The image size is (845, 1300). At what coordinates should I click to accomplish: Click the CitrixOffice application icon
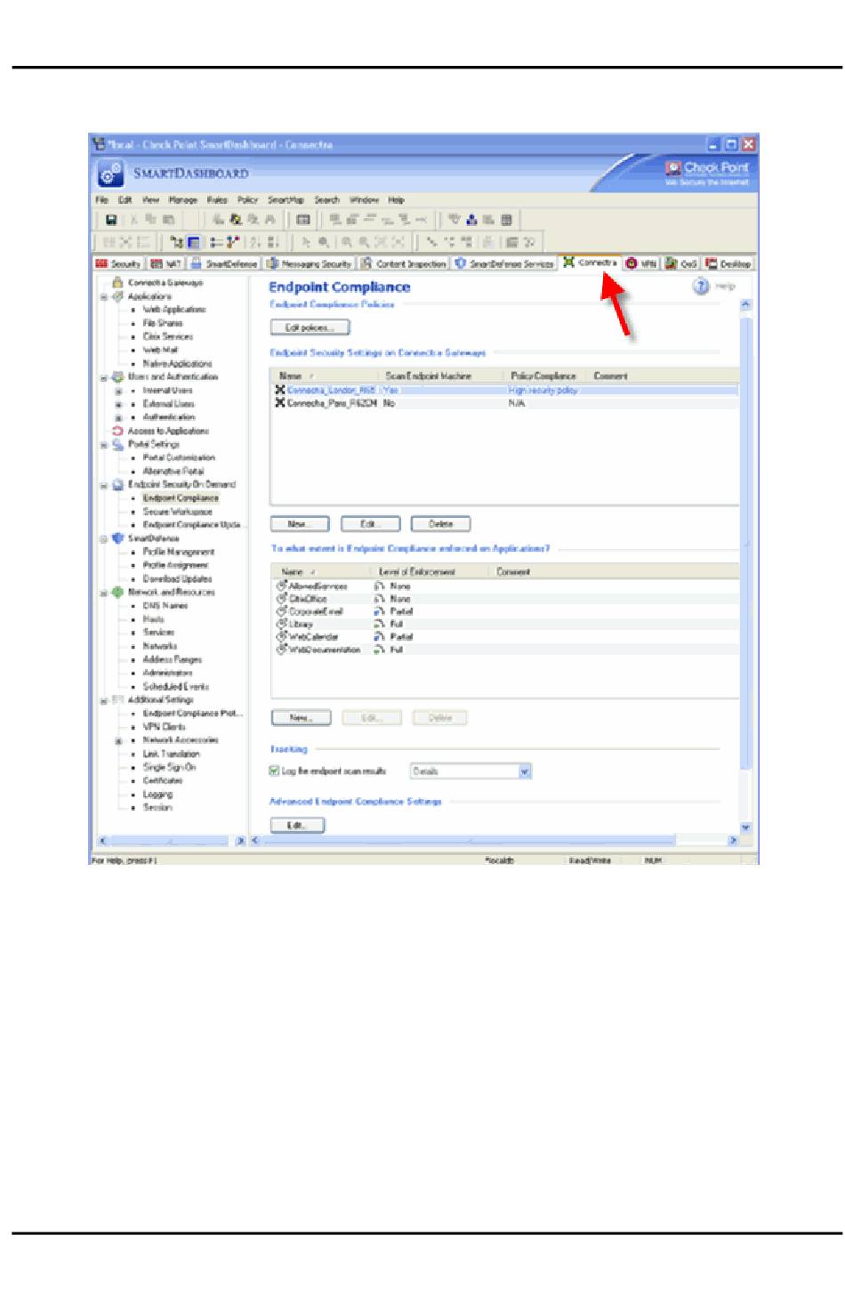(282, 599)
